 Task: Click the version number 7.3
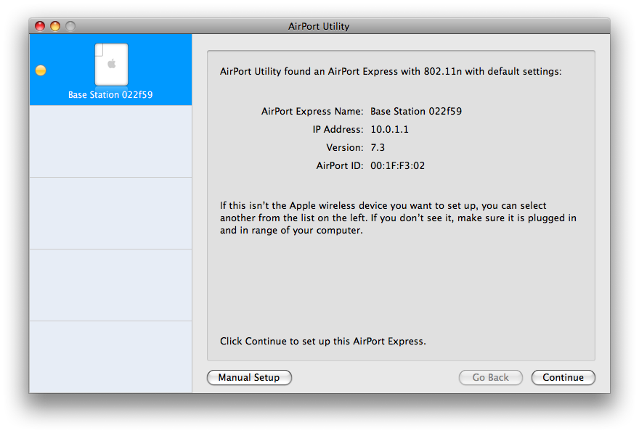378,148
